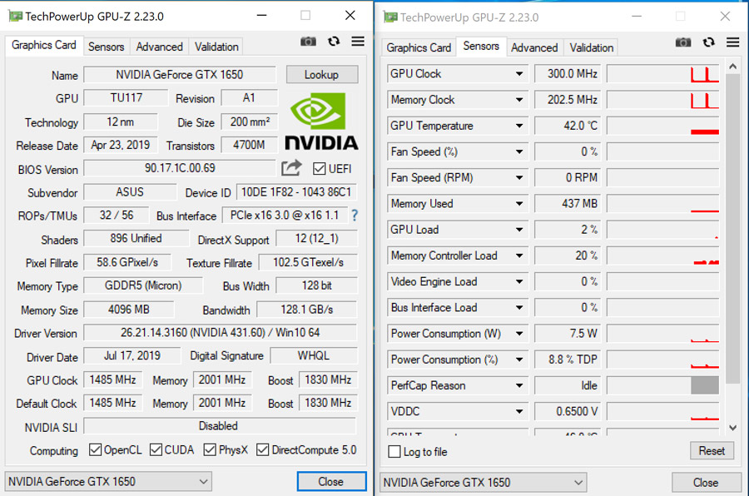Click the sensors list scrollbar thumb
749x496 pixels.
[732, 228]
